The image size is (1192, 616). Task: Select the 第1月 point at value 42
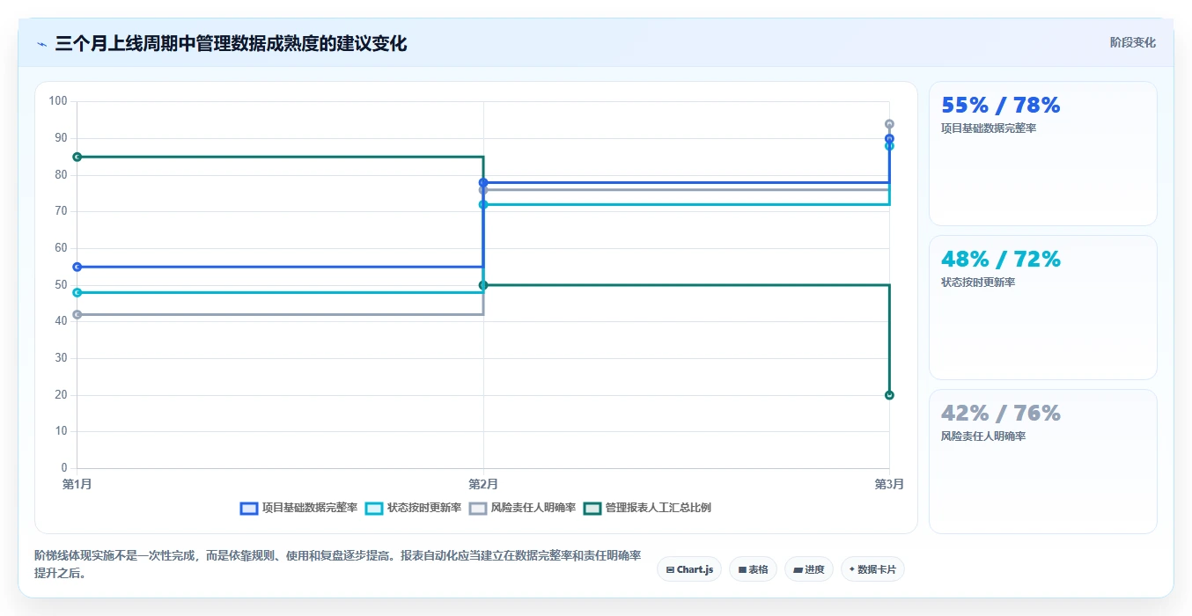[77, 314]
